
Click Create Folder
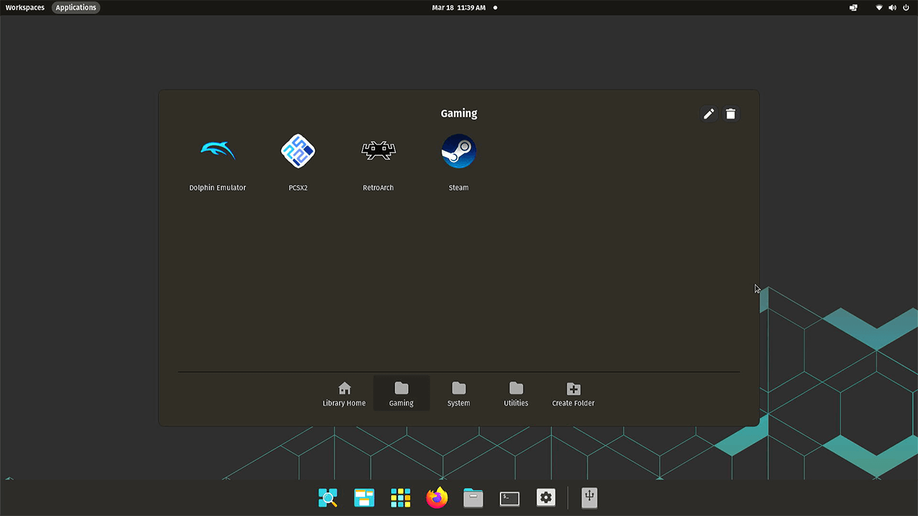tap(573, 393)
